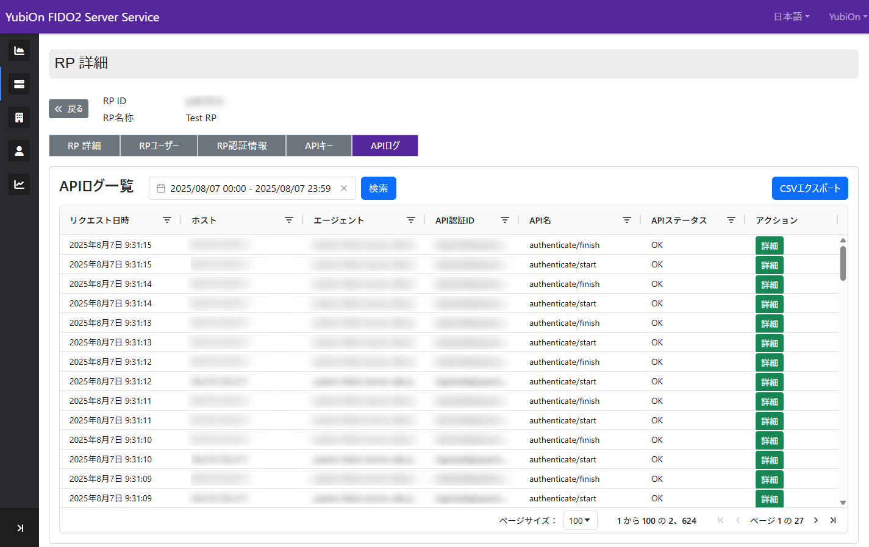Open filter menu for エージェント column
The height and width of the screenshot is (547, 869).
[x=411, y=220]
